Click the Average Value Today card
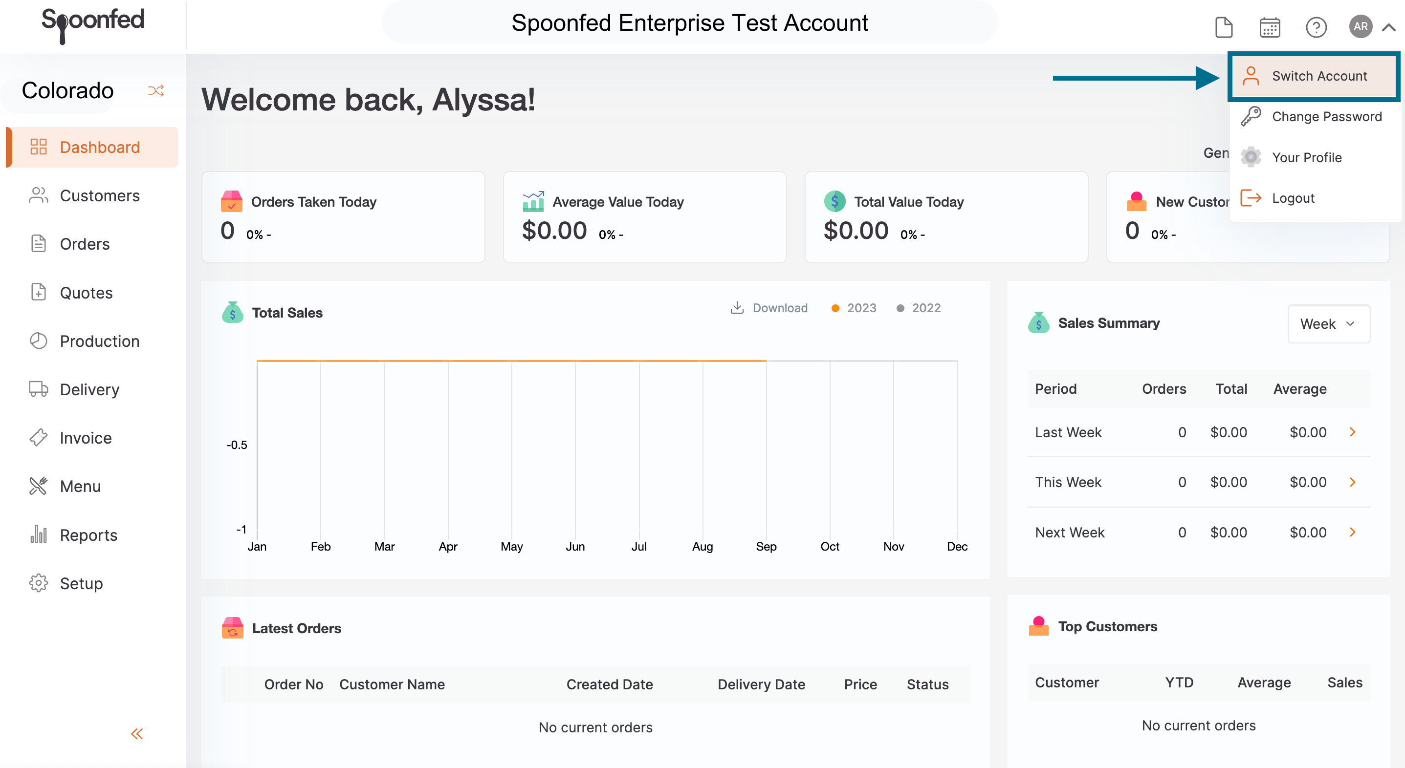This screenshot has width=1405, height=768. (x=645, y=217)
